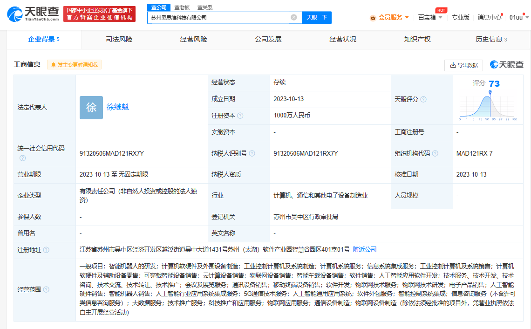531x329 pixels.
Task: Open the 附近公司 link
Action: (x=365, y=249)
